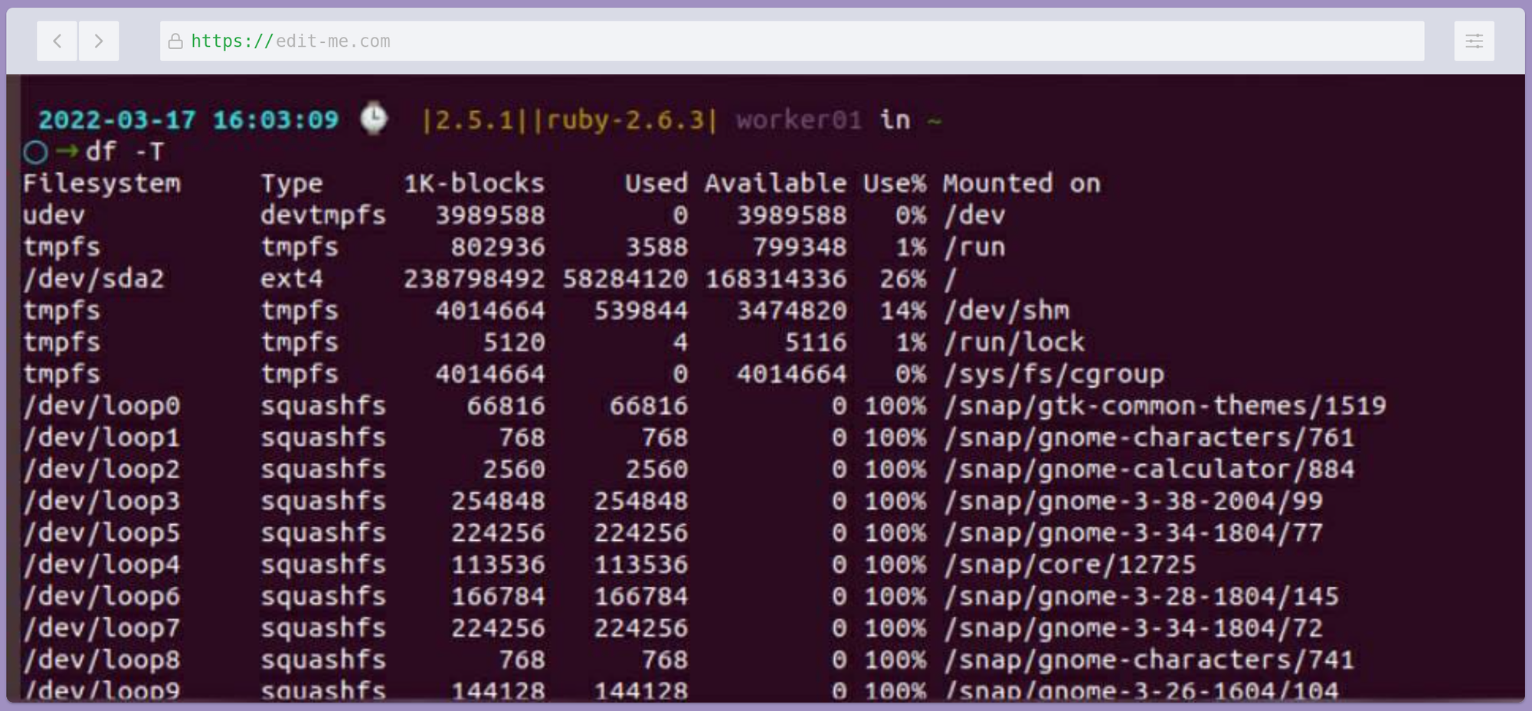Click the /dev/loop0 filesystem entry
1532x711 pixels.
pyautogui.click(x=102, y=406)
